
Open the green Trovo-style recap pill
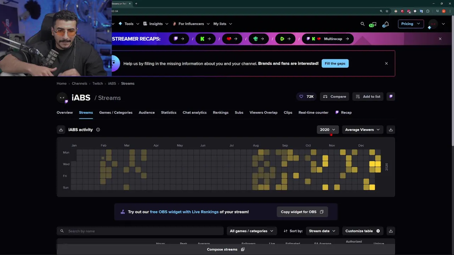[259, 39]
